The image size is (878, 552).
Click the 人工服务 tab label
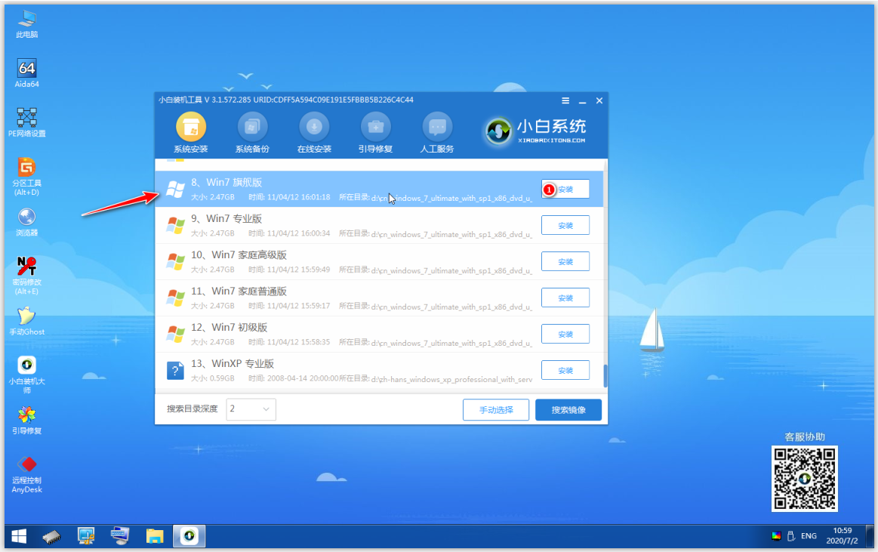437,149
